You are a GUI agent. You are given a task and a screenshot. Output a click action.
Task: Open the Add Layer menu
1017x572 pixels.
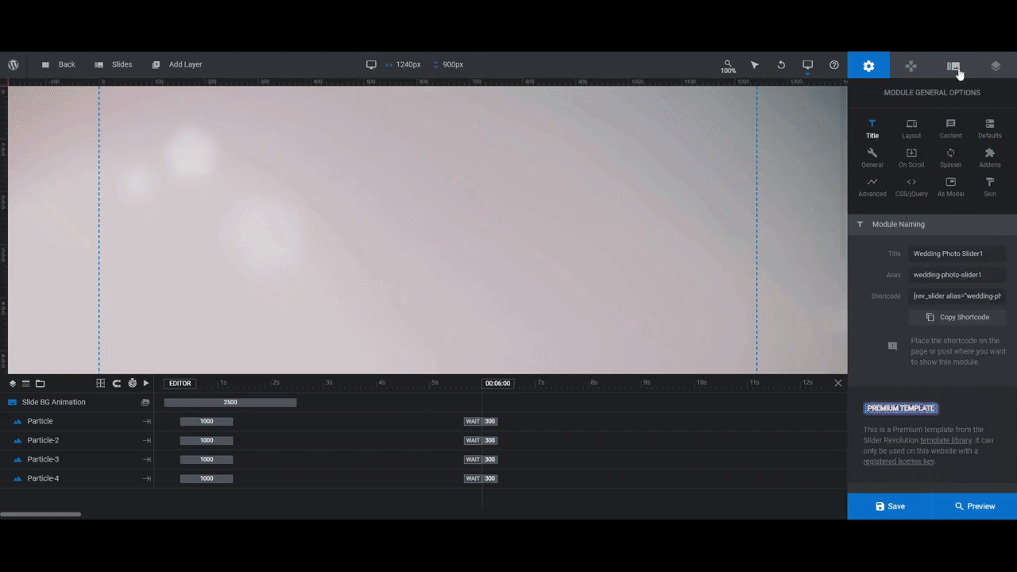(177, 64)
